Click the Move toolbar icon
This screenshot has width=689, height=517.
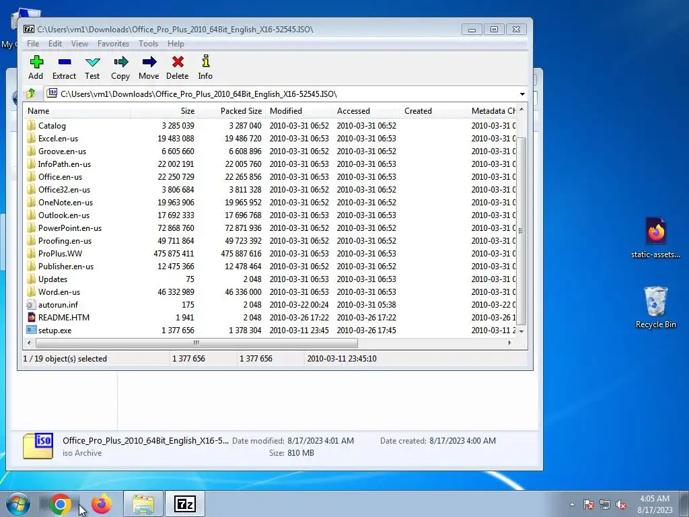149,62
